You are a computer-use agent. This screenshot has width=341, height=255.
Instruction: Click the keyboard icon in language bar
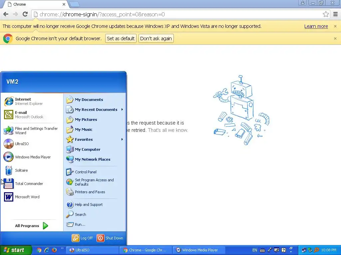(x=262, y=250)
